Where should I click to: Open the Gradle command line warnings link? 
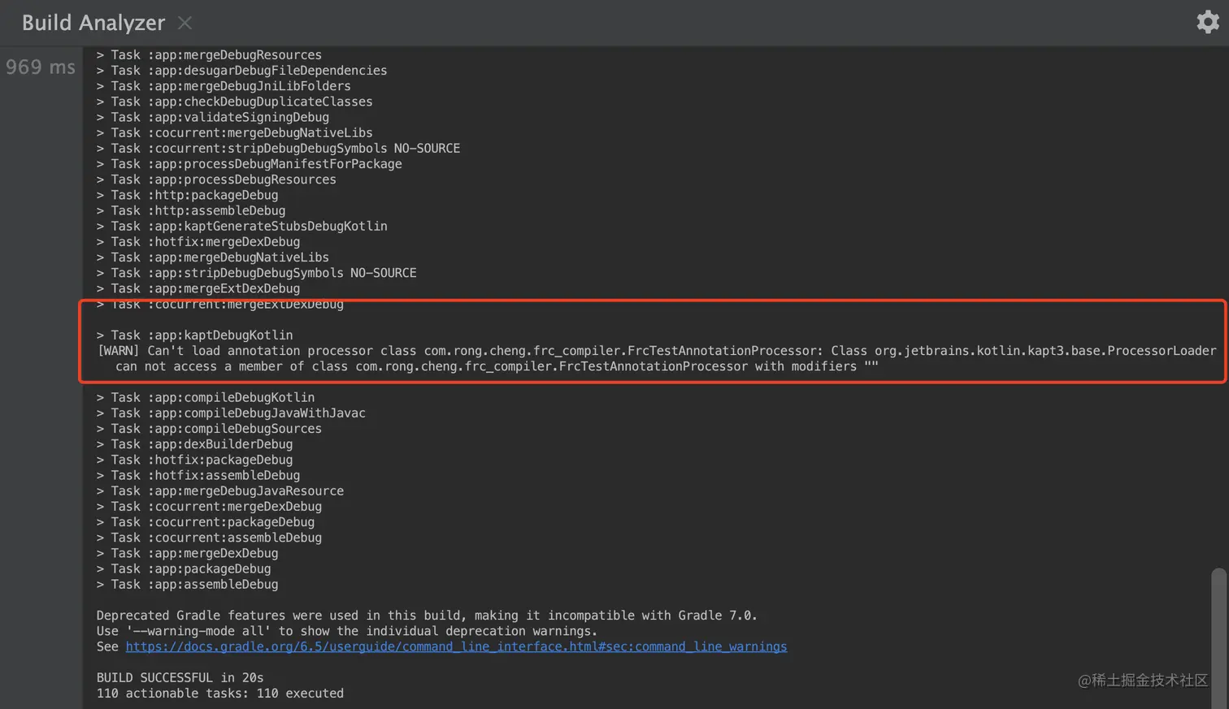coord(456,646)
